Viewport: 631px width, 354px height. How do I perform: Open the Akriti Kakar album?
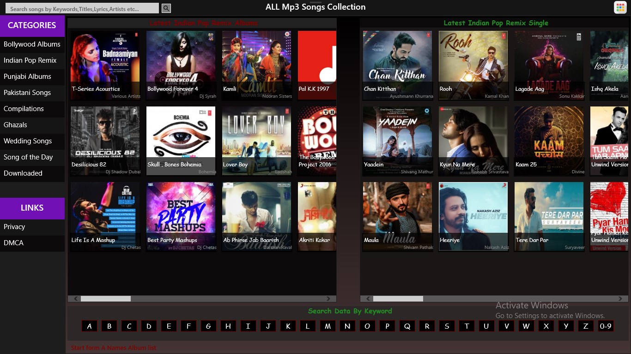click(317, 217)
